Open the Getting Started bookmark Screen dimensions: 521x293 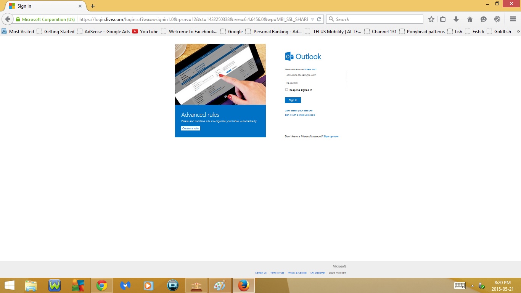coord(56,32)
